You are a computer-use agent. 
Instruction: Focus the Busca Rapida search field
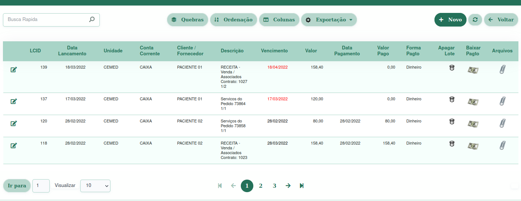[x=46, y=20]
